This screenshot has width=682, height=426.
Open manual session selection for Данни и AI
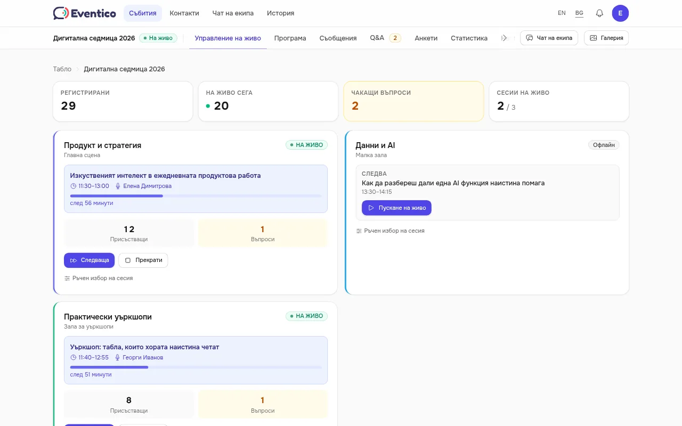point(390,231)
